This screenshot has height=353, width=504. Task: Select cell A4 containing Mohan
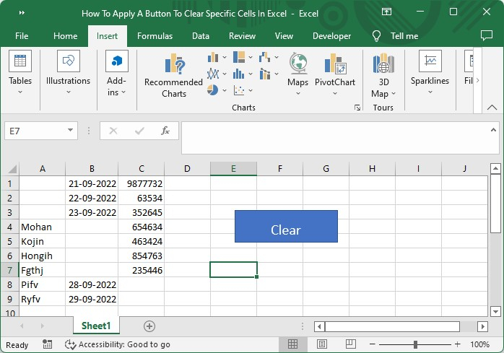[x=42, y=227]
